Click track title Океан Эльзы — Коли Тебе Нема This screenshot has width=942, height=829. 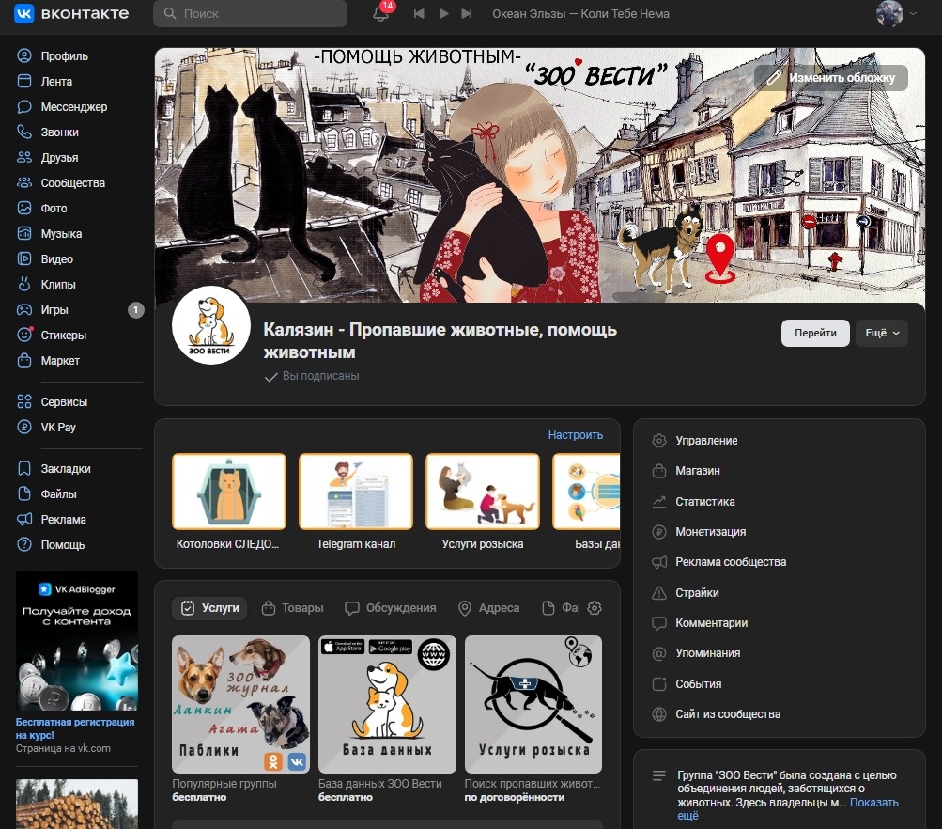pyautogui.click(x=580, y=13)
